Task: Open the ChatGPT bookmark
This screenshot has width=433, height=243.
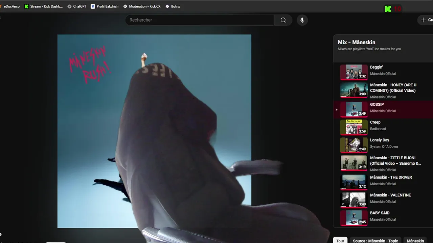Action: coord(77,6)
